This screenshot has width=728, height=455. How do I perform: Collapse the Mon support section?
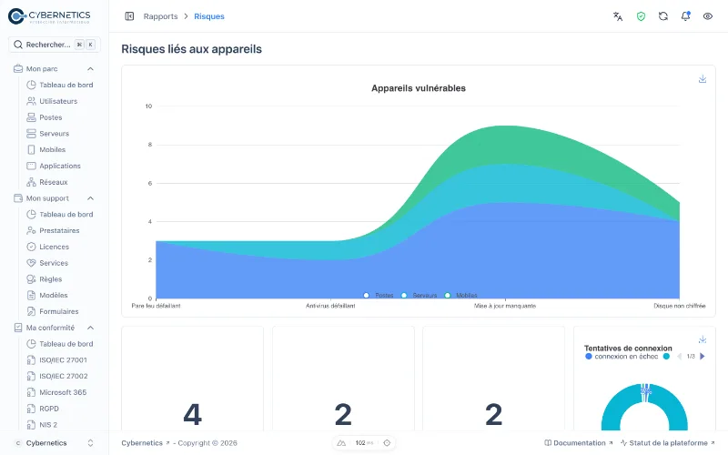click(x=90, y=198)
